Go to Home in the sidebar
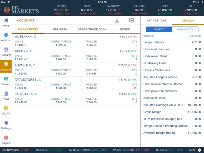Viewport: 204px width, 153px height. 6,23
